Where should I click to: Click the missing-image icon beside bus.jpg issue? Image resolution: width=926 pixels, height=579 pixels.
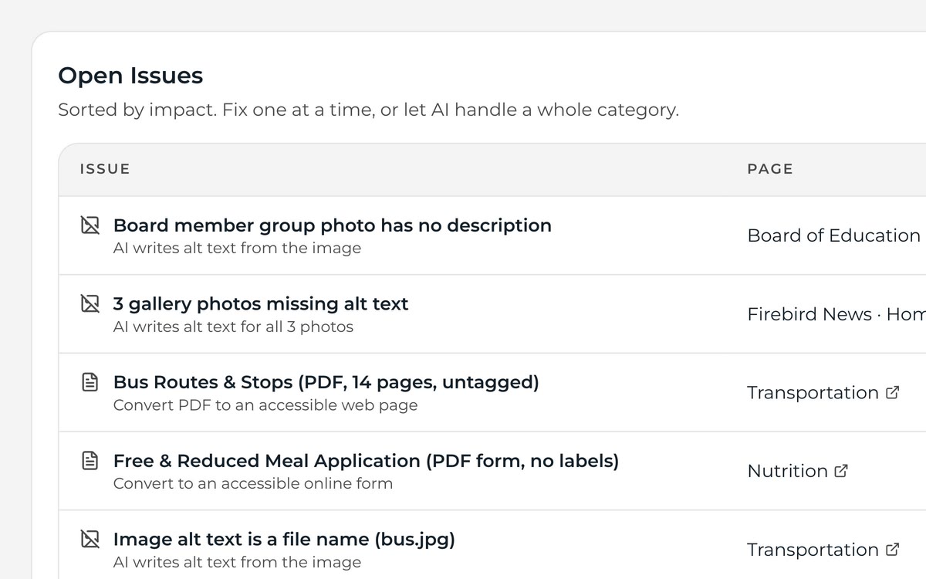[x=90, y=539]
